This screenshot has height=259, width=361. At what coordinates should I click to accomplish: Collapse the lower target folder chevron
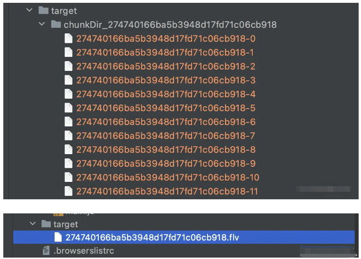click(32, 224)
